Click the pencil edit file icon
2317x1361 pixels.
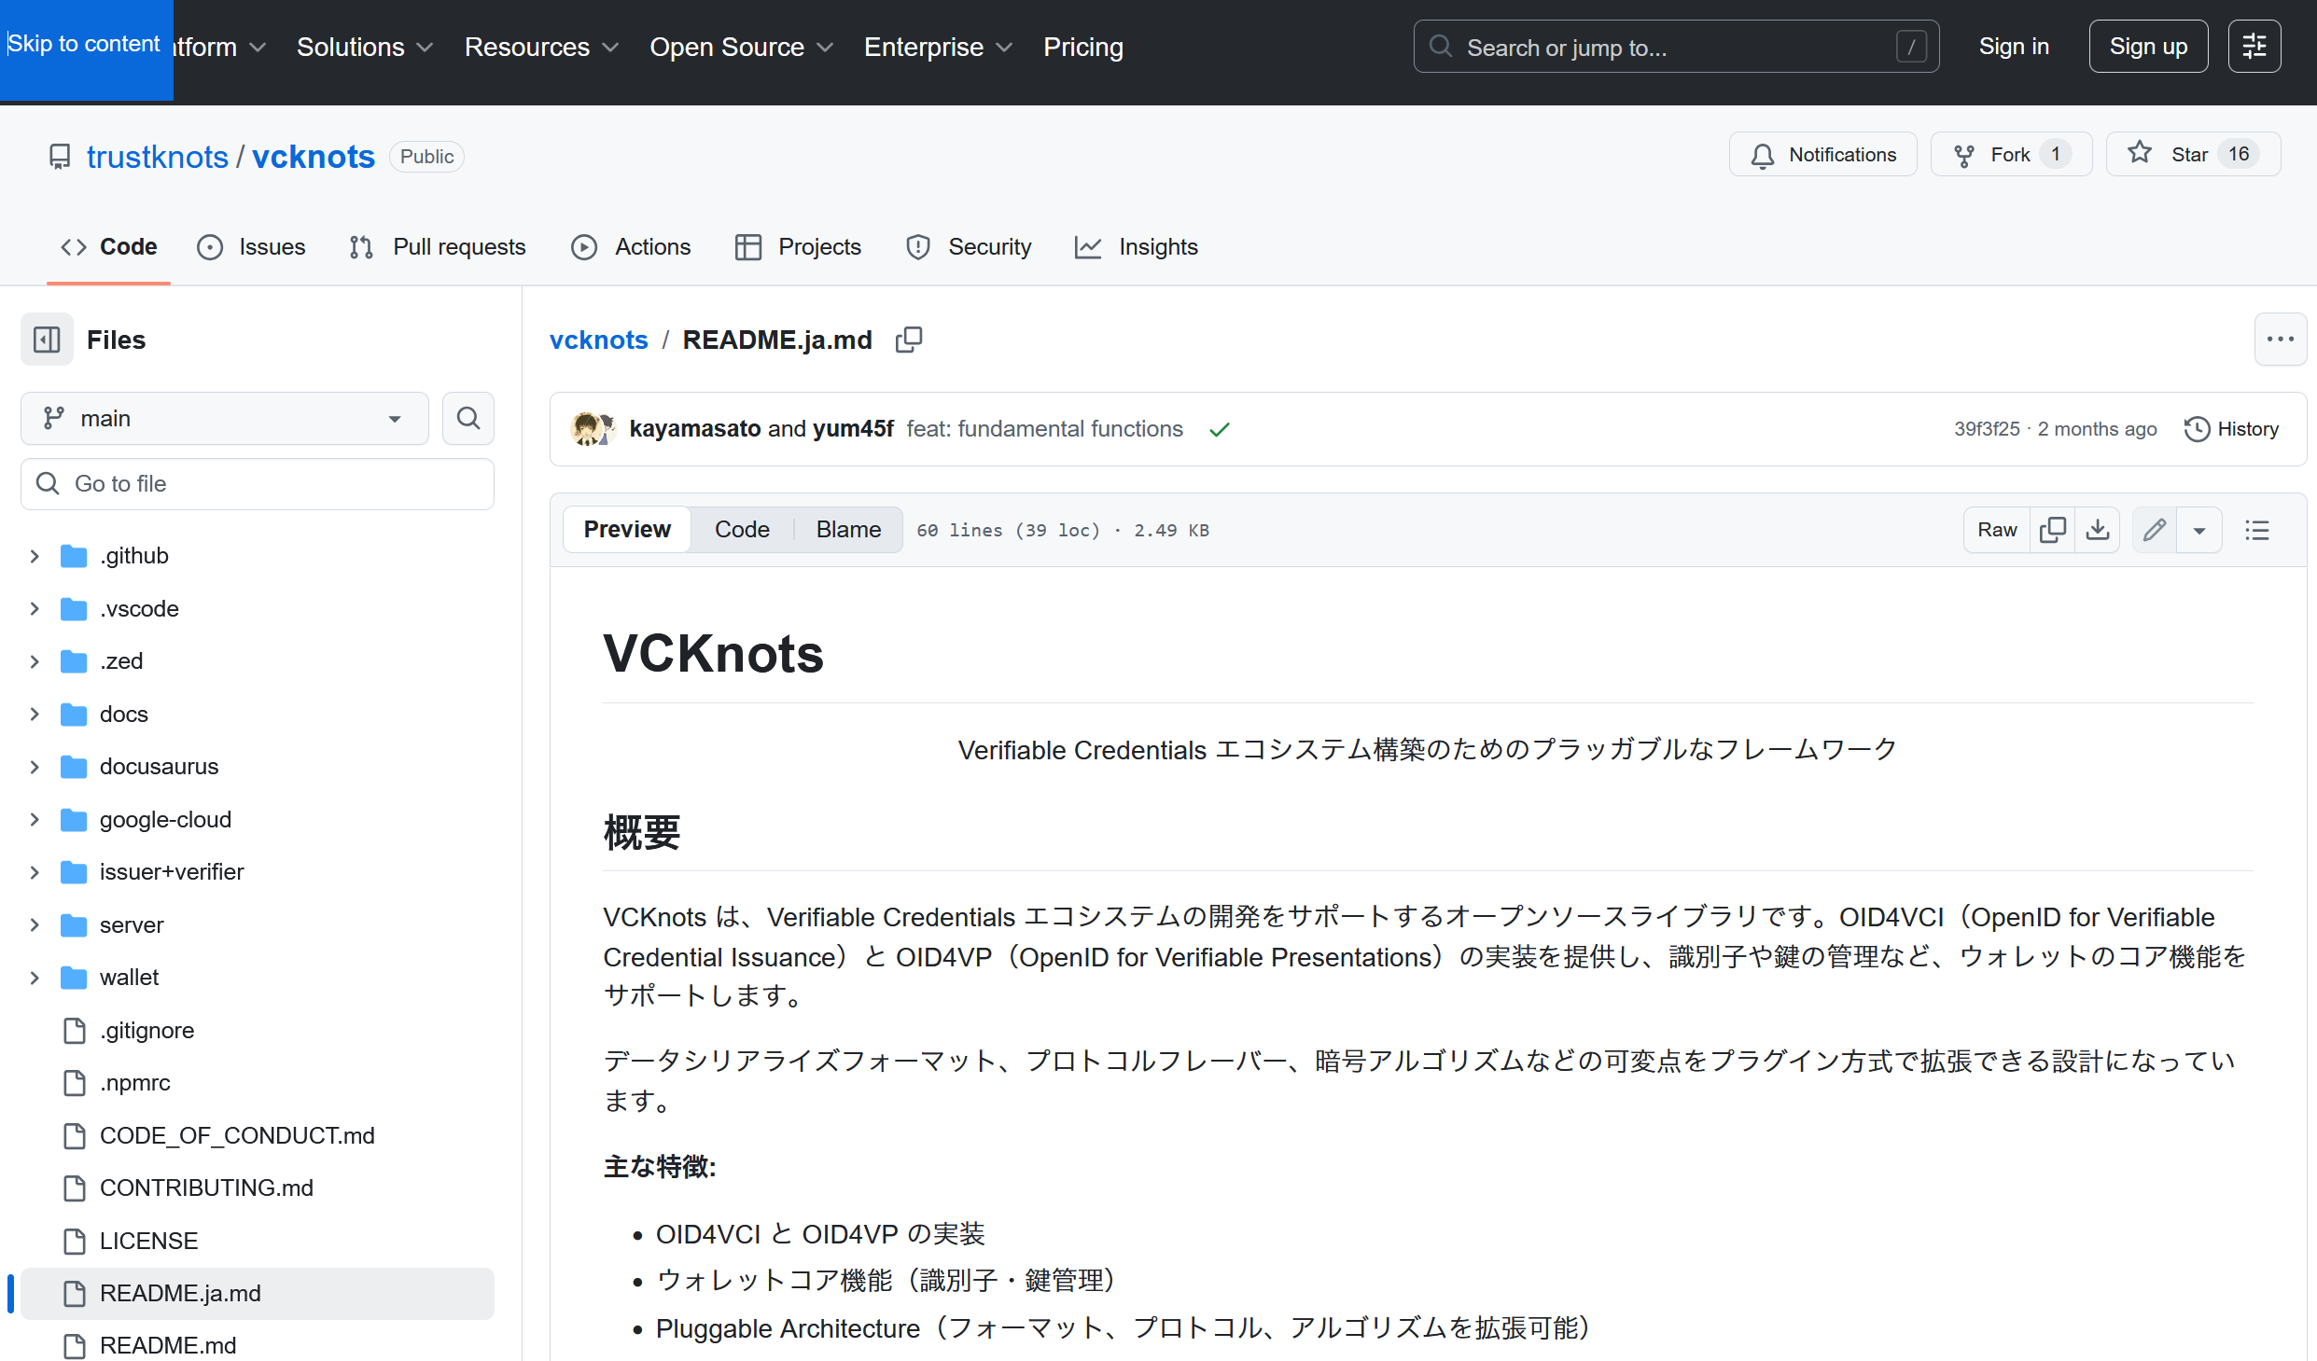click(x=2155, y=530)
